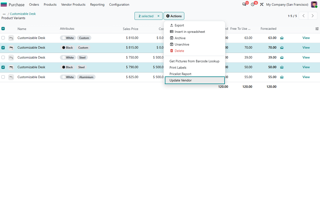Clear selection with the x icon
This screenshot has height=203, width=320.
(x=158, y=16)
